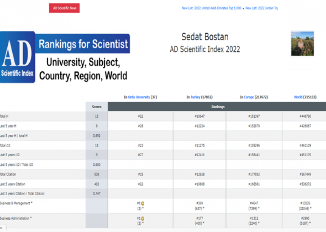
Task: Open the 2022 United Arab Emirates Top 1.000 list
Action: coord(211,8)
